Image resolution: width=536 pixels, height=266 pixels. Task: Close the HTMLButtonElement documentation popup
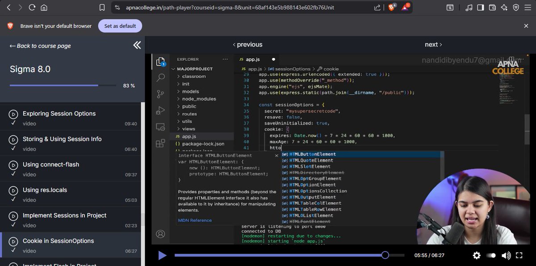(x=276, y=156)
